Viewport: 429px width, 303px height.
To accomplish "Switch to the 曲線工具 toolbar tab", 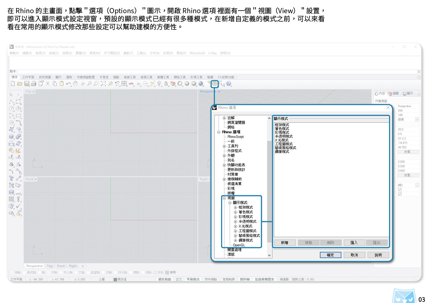I will pyautogui.click(x=130, y=77).
